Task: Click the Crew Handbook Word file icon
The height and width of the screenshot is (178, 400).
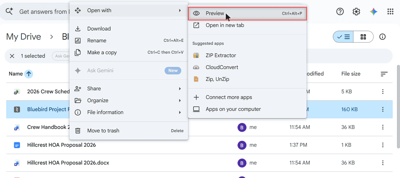Action: pos(17,127)
